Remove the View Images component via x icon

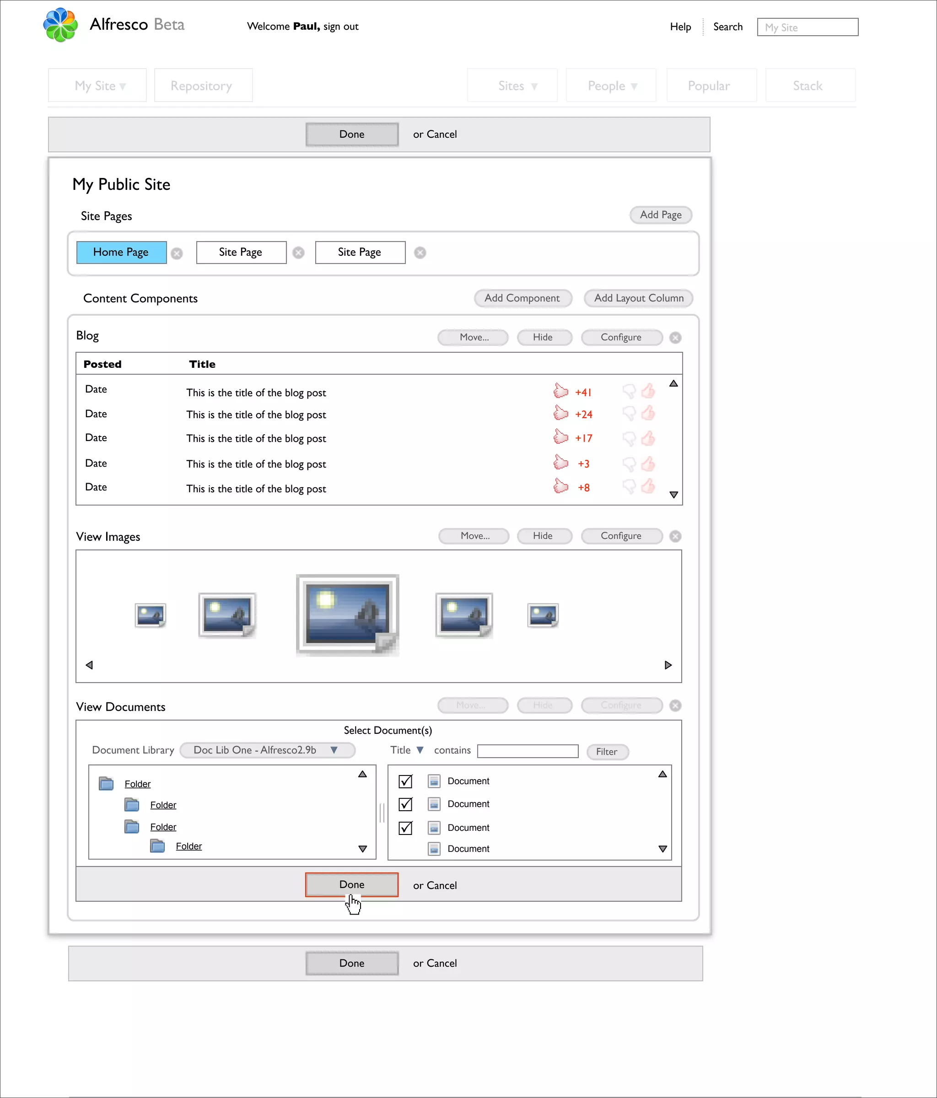tap(675, 536)
